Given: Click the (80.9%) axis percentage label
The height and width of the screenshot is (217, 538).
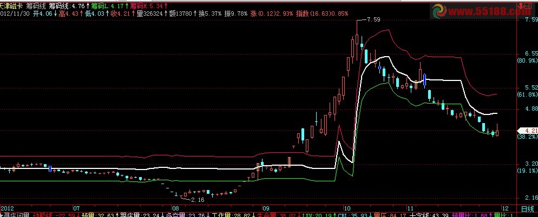Looking at the screenshot, I should (x=527, y=61).
